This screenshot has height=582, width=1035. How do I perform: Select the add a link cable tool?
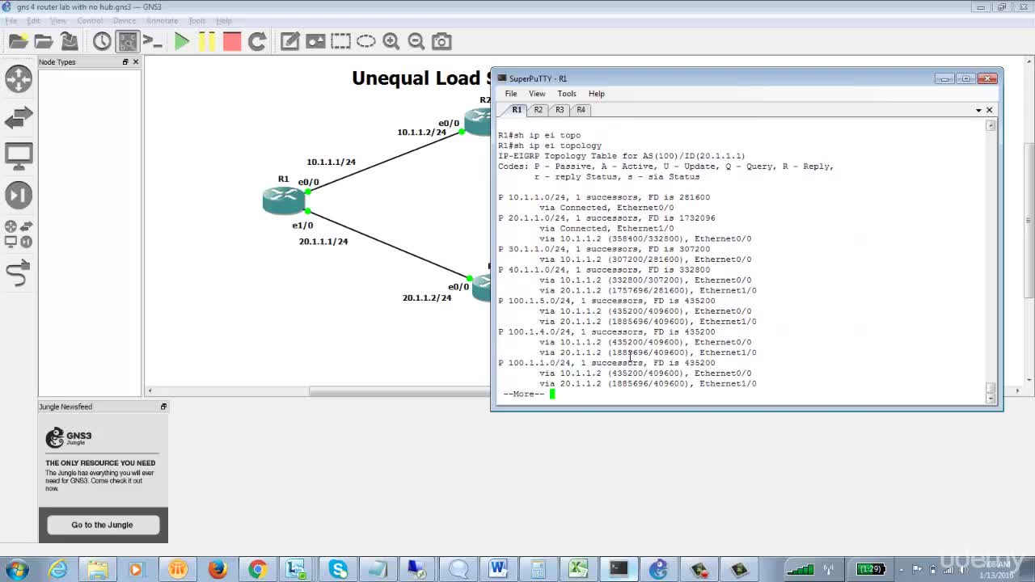(x=19, y=274)
